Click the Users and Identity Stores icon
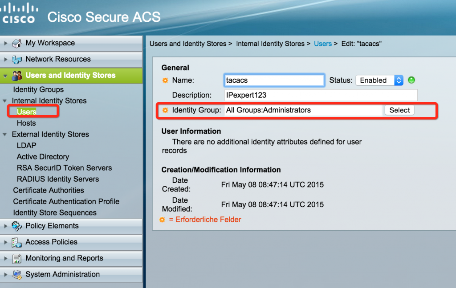The image size is (456, 288). tap(17, 75)
